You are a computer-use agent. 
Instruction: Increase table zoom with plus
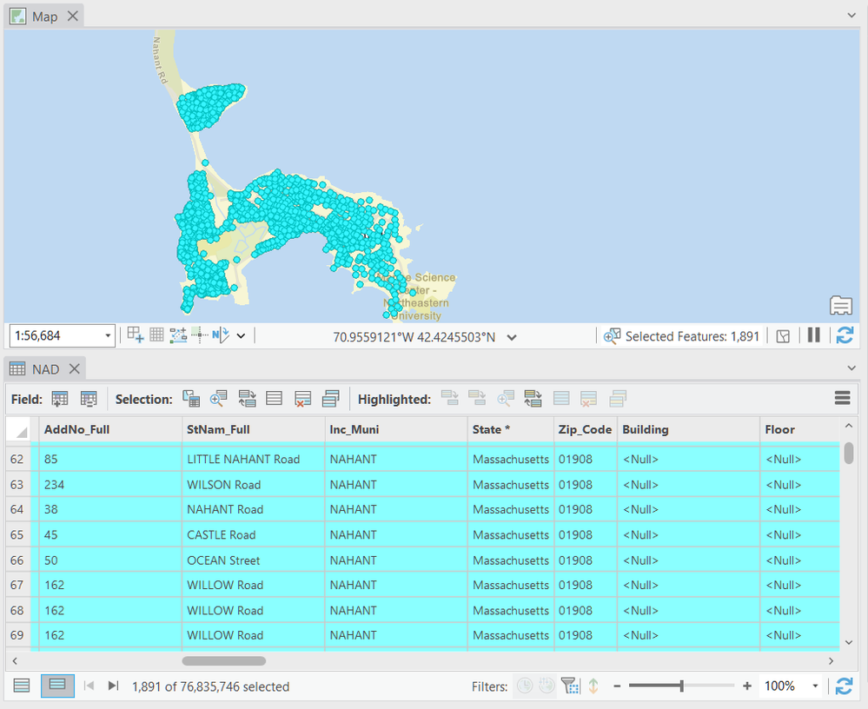point(747,686)
